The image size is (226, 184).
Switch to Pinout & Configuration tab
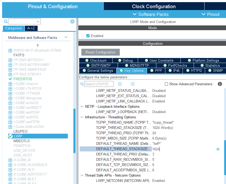coord(53,6)
